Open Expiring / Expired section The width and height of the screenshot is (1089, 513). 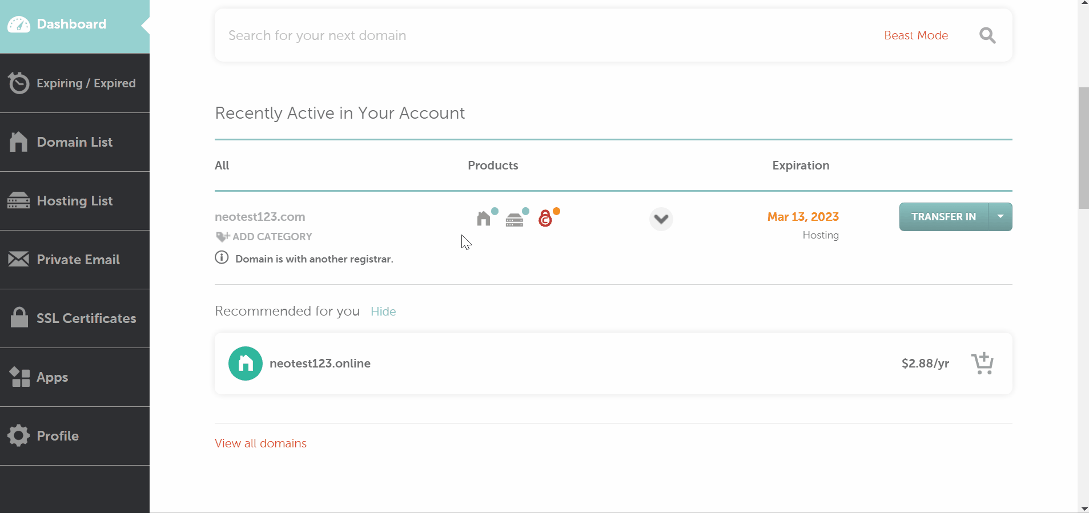pyautogui.click(x=75, y=83)
